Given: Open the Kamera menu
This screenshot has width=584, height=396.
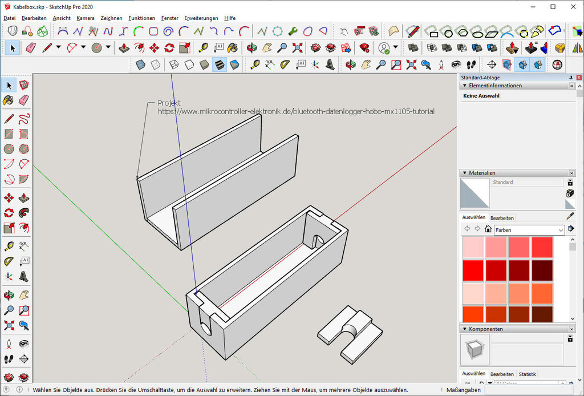Looking at the screenshot, I should 86,18.
